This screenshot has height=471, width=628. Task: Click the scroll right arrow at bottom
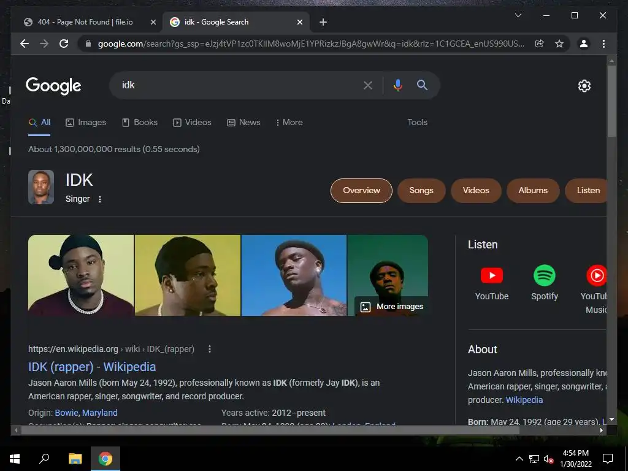coord(602,430)
